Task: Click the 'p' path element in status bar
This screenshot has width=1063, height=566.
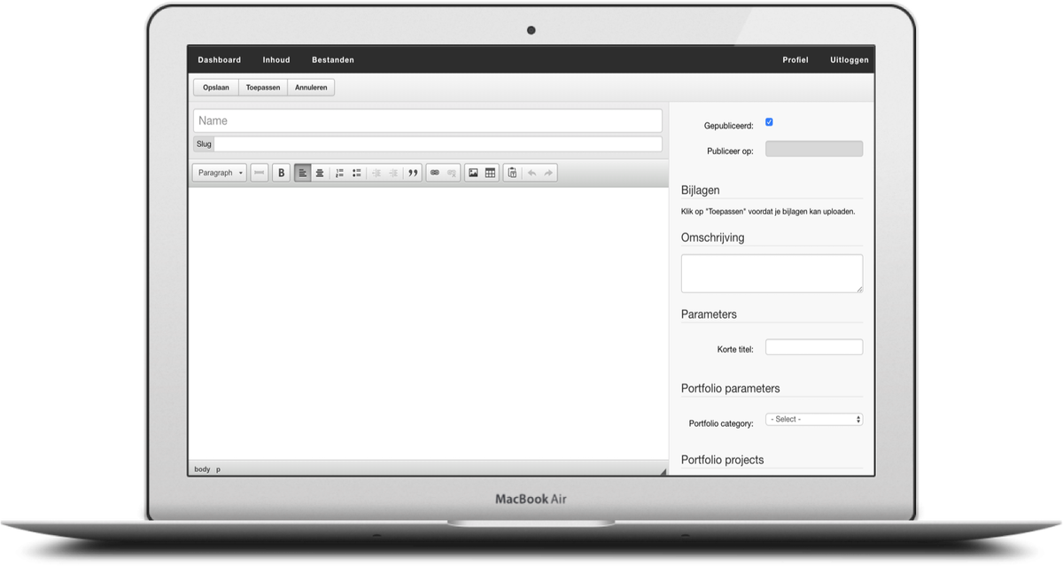Action: [219, 469]
